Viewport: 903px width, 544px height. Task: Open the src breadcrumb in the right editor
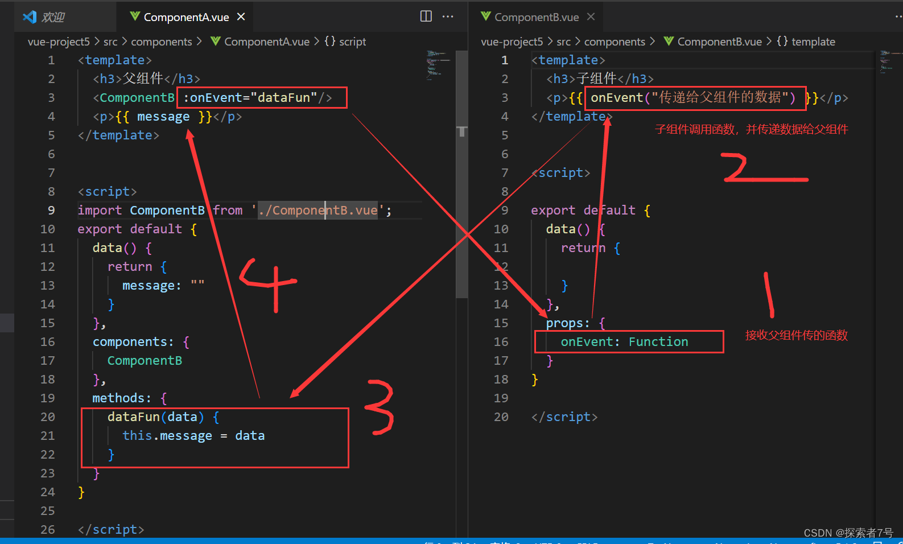(x=564, y=42)
